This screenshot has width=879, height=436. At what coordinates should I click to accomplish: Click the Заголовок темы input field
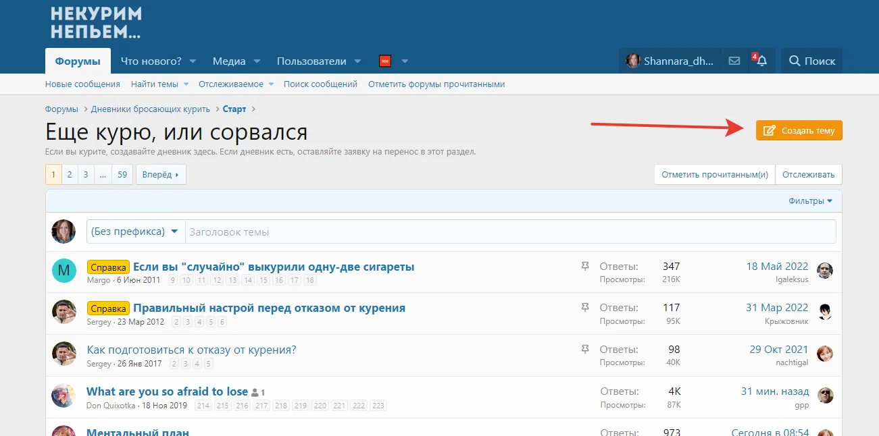point(510,231)
